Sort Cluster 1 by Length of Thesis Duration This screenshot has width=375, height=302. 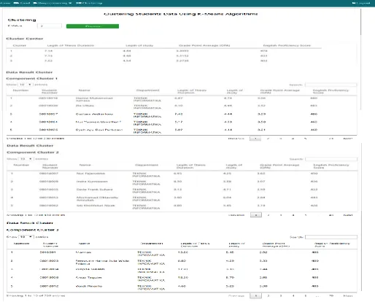click(x=192, y=91)
